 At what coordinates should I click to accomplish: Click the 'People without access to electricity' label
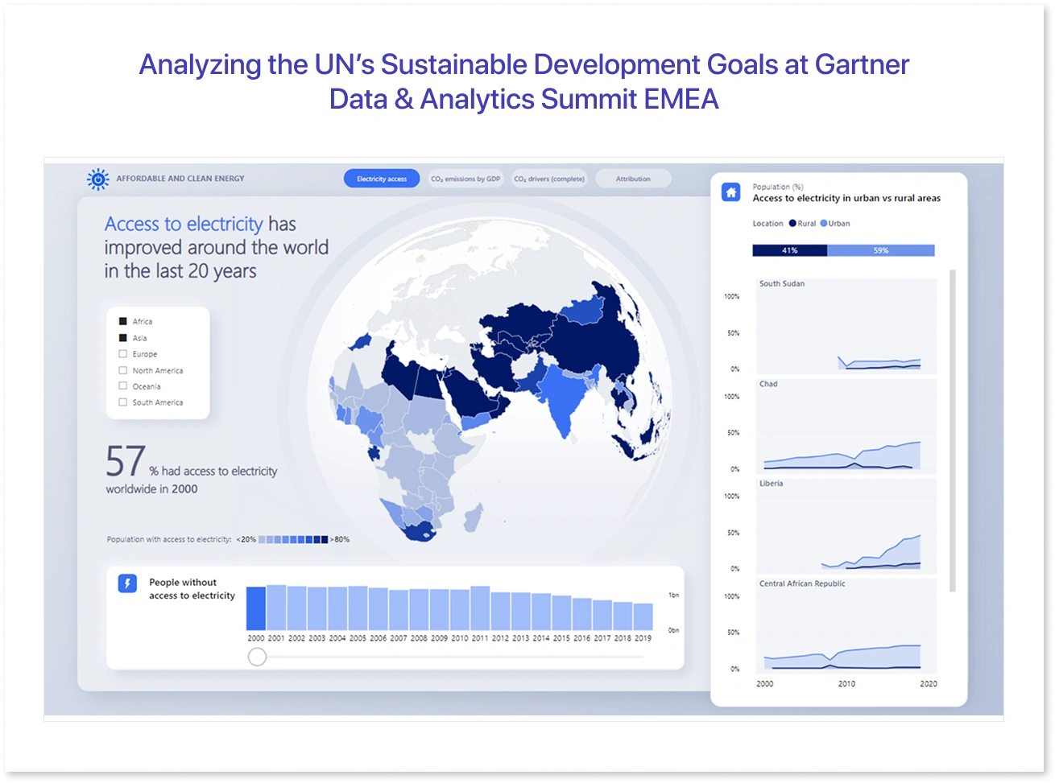coord(192,589)
